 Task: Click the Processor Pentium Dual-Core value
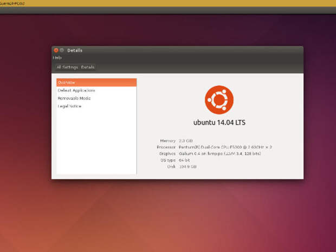(x=225, y=147)
